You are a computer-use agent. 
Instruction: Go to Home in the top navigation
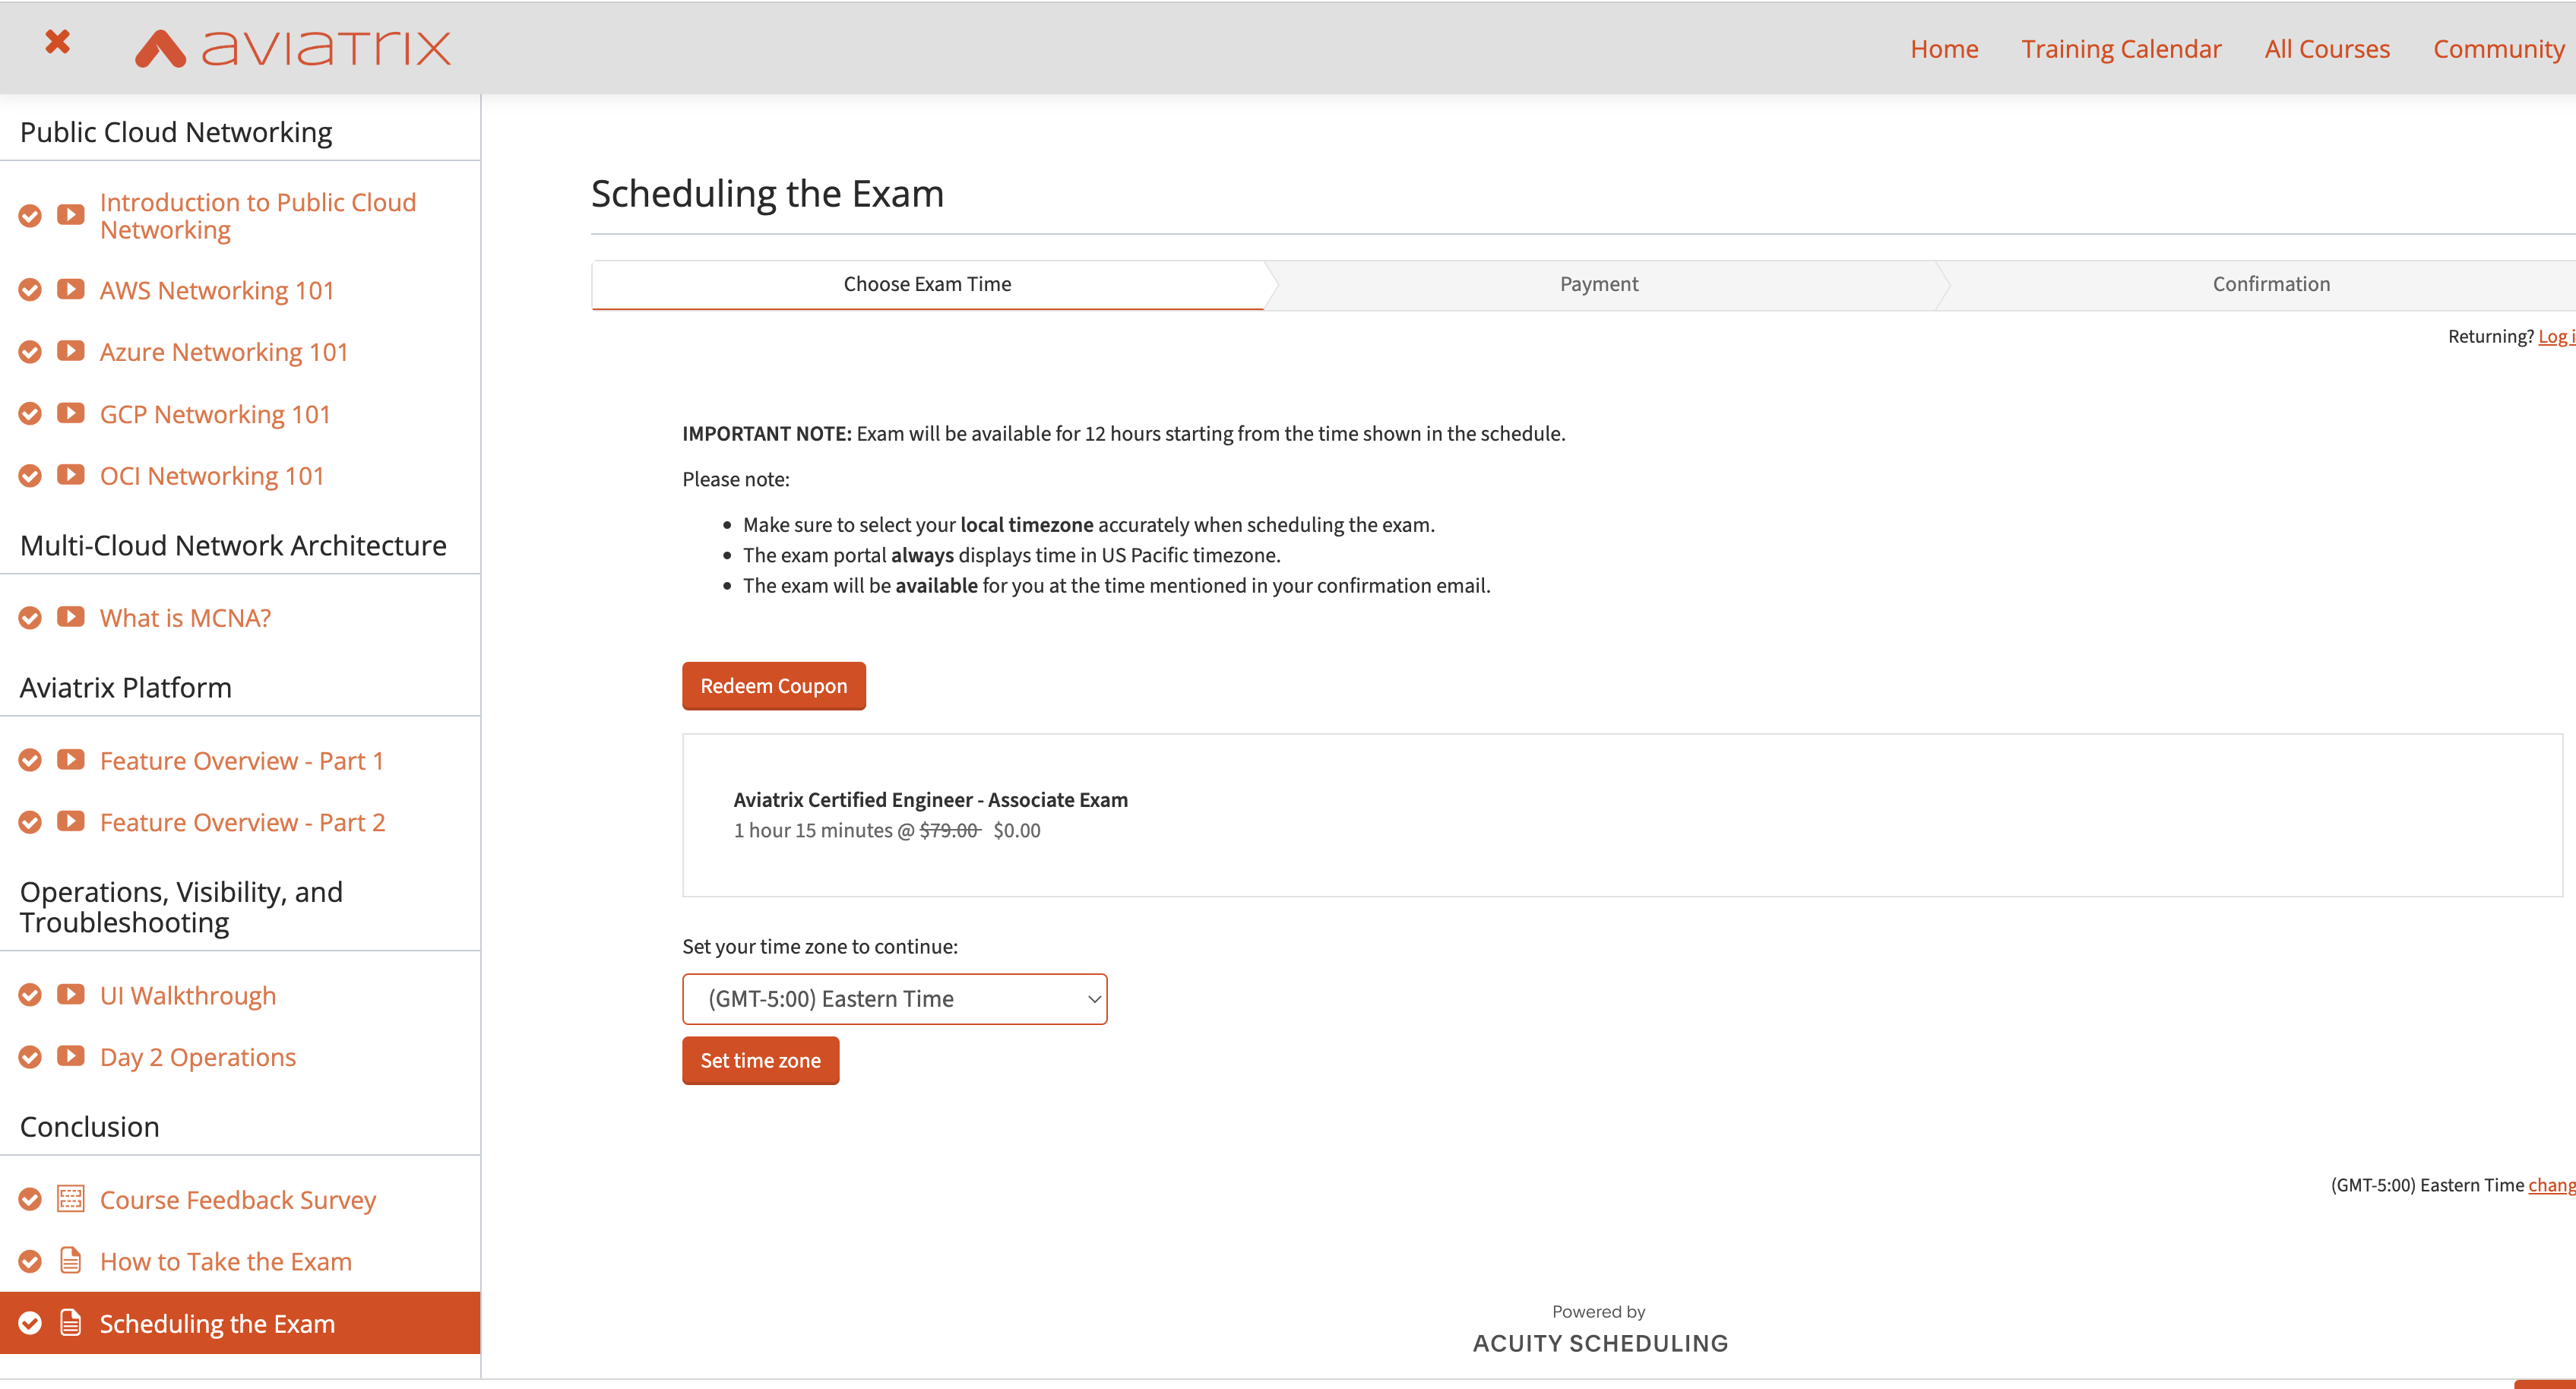tap(1944, 49)
